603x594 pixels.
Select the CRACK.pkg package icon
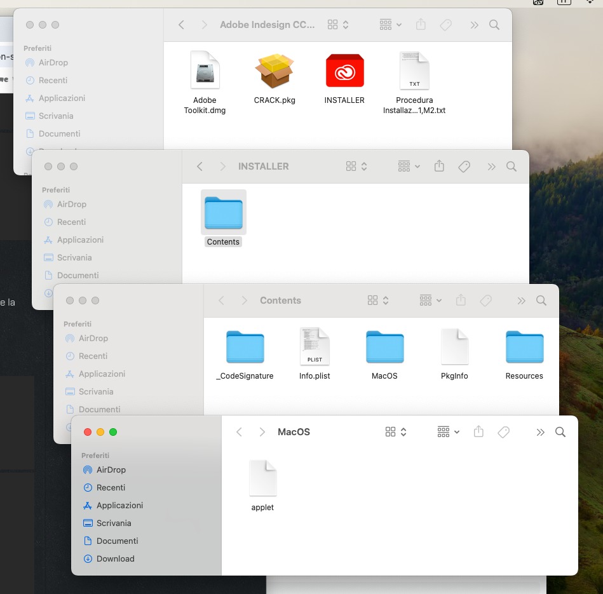point(274,71)
